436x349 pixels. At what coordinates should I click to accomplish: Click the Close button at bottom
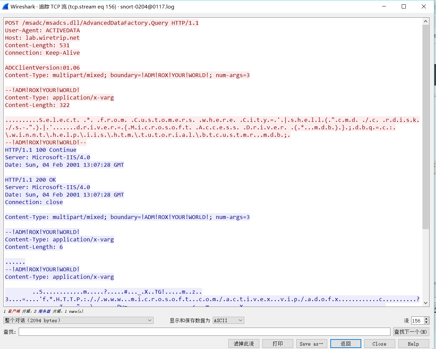click(380, 344)
